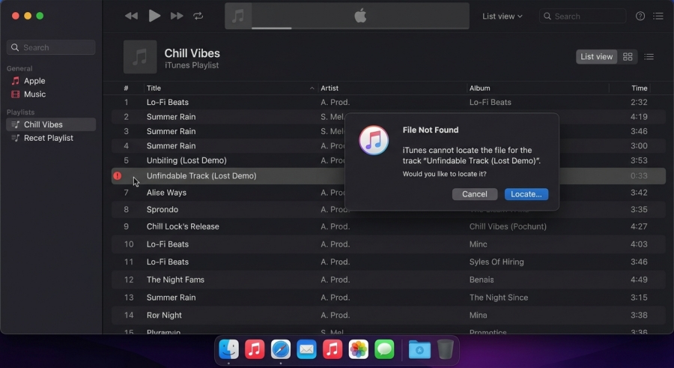Open the up next list icon in toolbar
The width and height of the screenshot is (674, 368).
click(658, 16)
